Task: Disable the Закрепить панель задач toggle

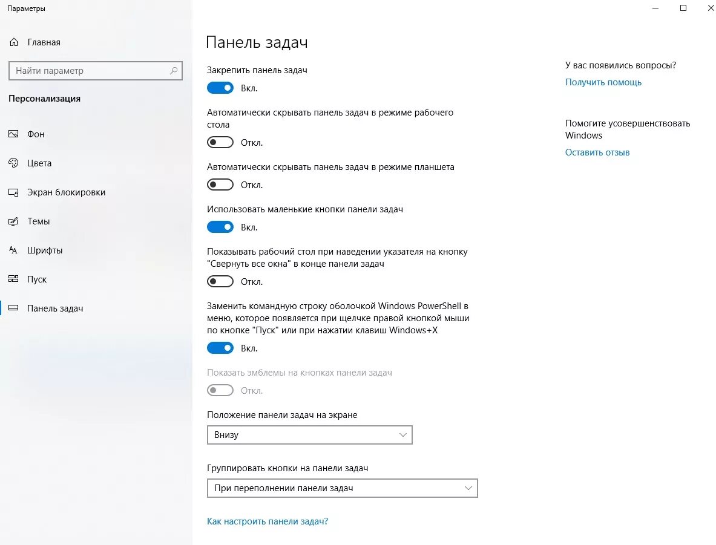Action: pos(220,88)
